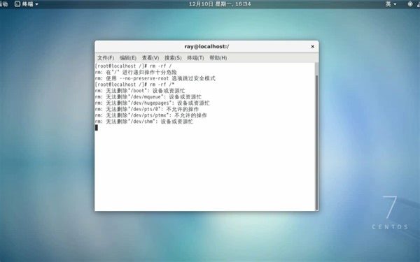Open the 查看(V) menu
Screen dimensions: 420x262
click(x=150, y=58)
